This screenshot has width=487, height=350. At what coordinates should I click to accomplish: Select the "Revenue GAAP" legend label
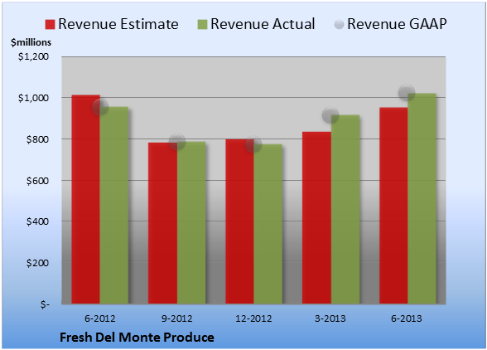point(397,24)
